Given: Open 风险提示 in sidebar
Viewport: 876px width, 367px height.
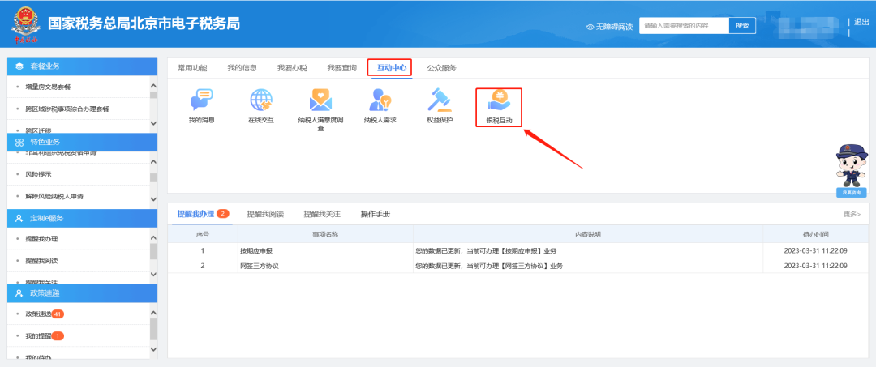Looking at the screenshot, I should [x=39, y=174].
